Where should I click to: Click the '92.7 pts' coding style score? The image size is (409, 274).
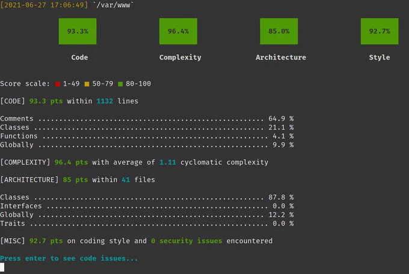click(46, 241)
